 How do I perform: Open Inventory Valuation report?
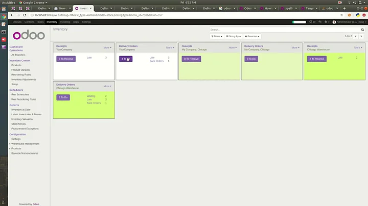tap(22, 119)
